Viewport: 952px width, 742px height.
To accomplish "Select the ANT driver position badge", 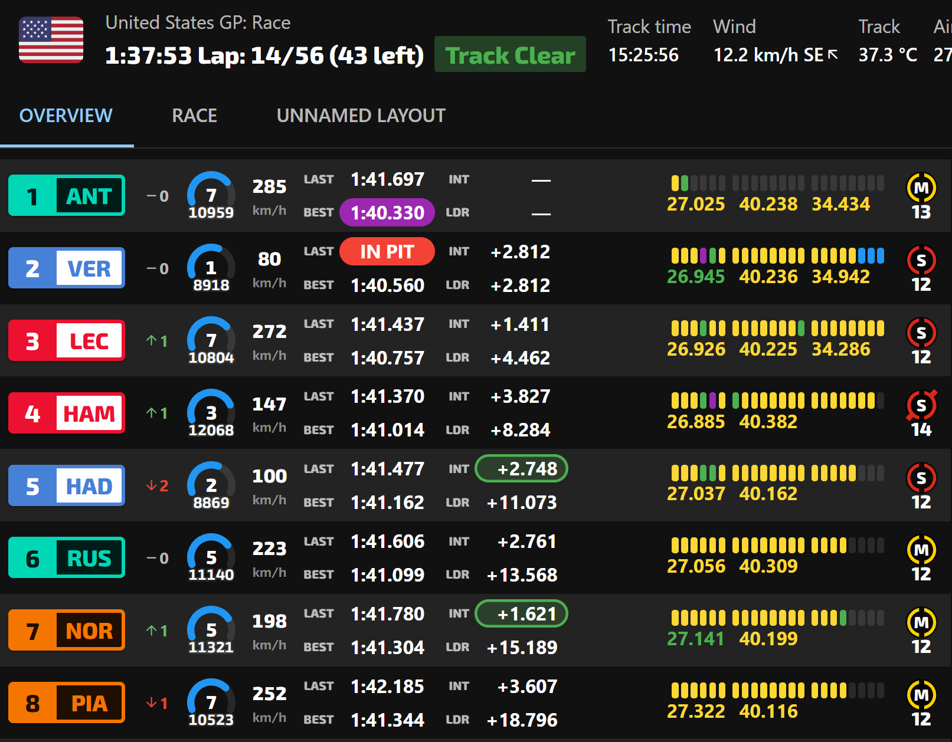I will (67, 195).
